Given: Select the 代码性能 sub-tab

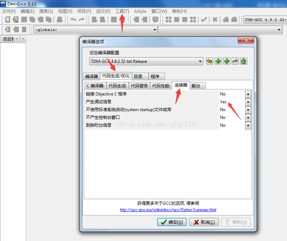Looking at the screenshot, I should point(161,86).
